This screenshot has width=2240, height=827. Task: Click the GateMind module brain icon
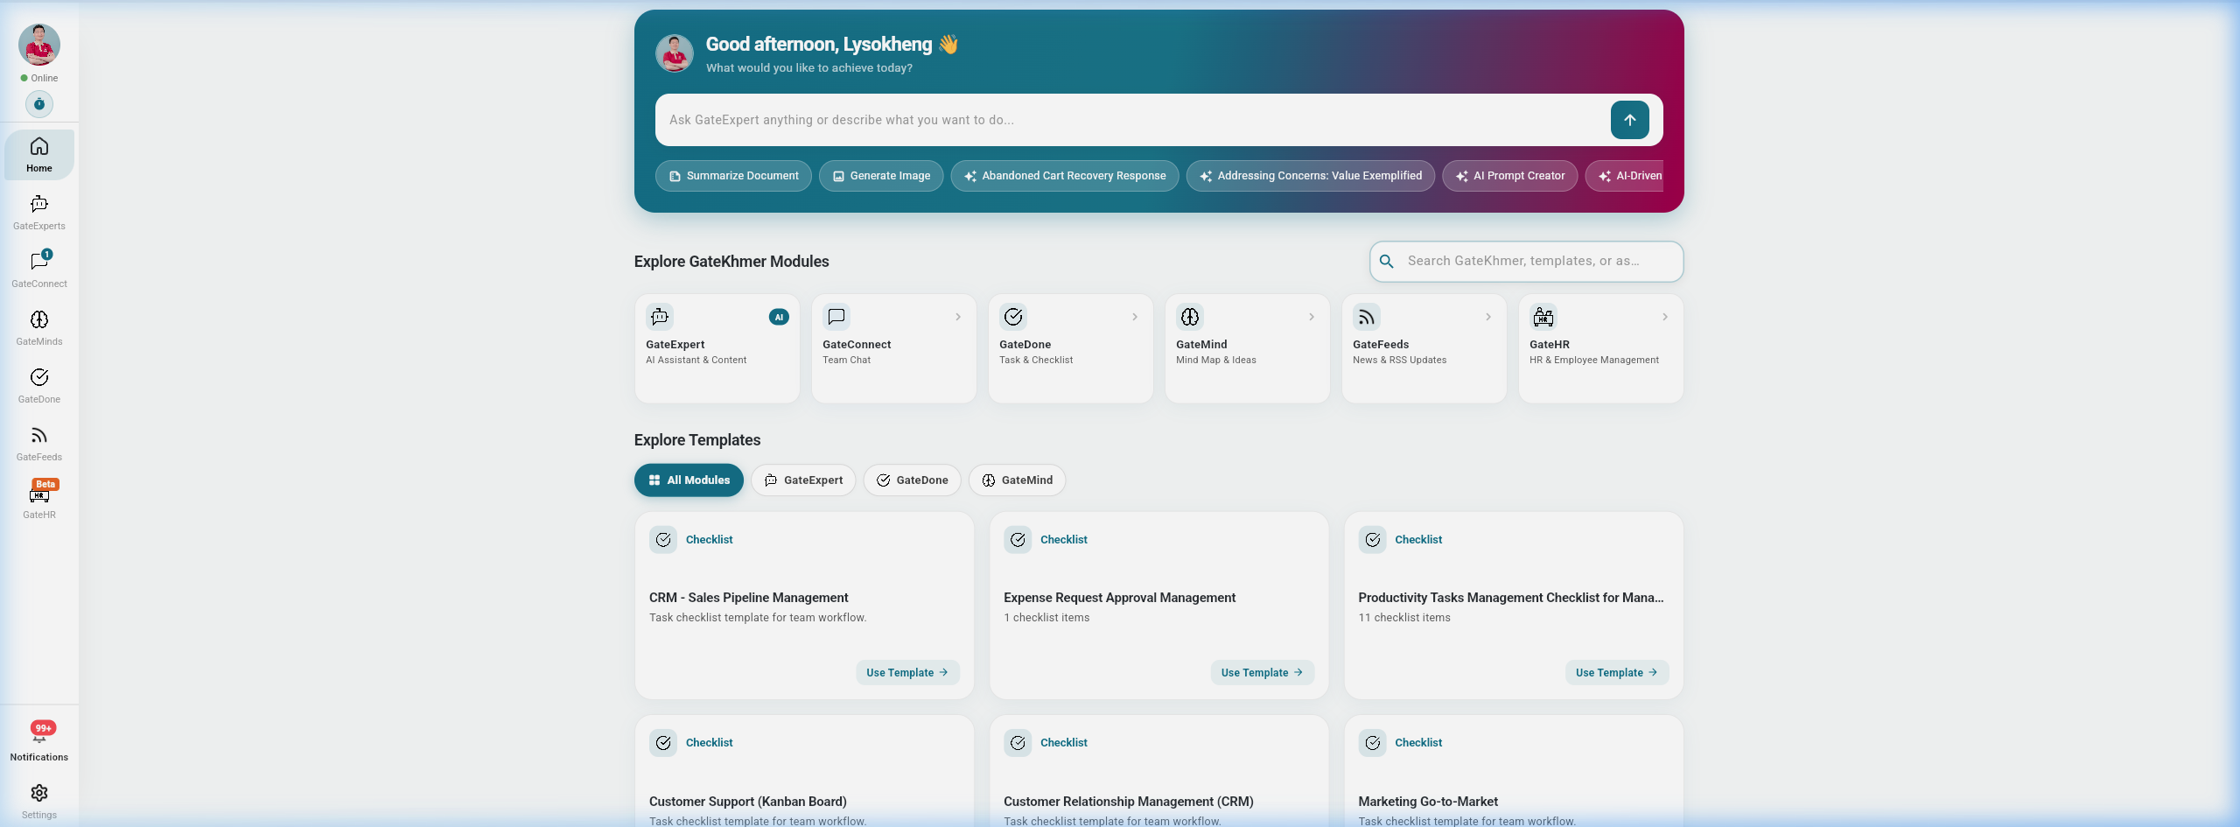tap(1190, 317)
